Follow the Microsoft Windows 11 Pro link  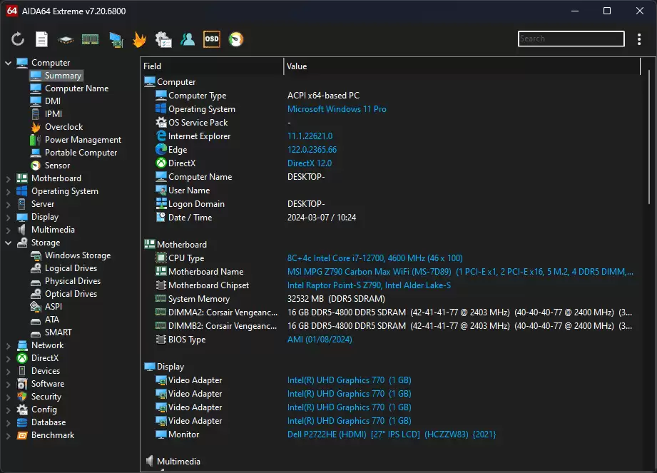point(337,108)
